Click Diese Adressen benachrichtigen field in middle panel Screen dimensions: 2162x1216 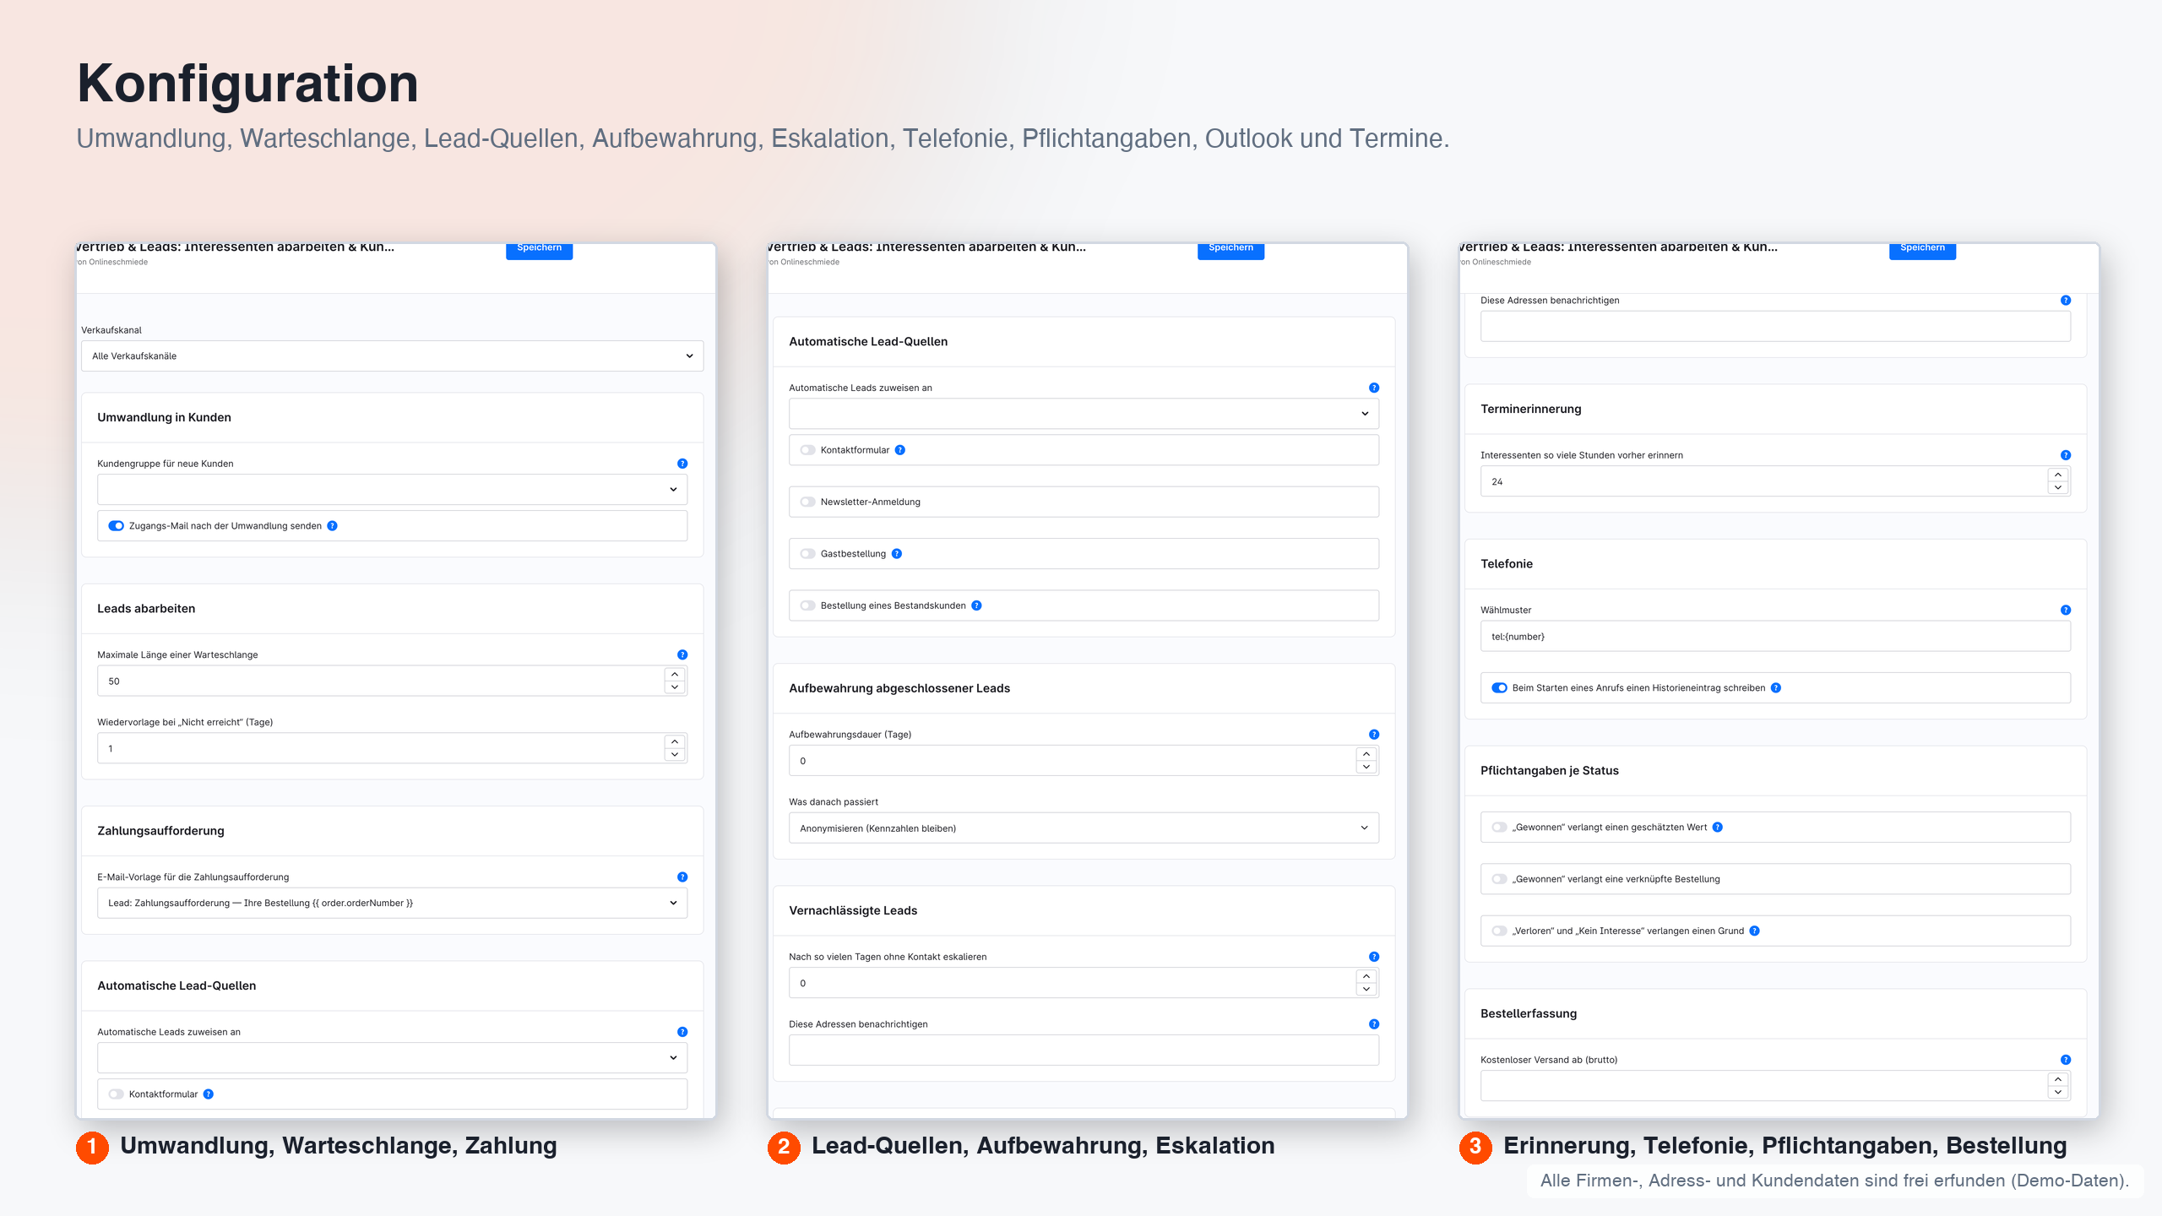tap(1084, 1050)
